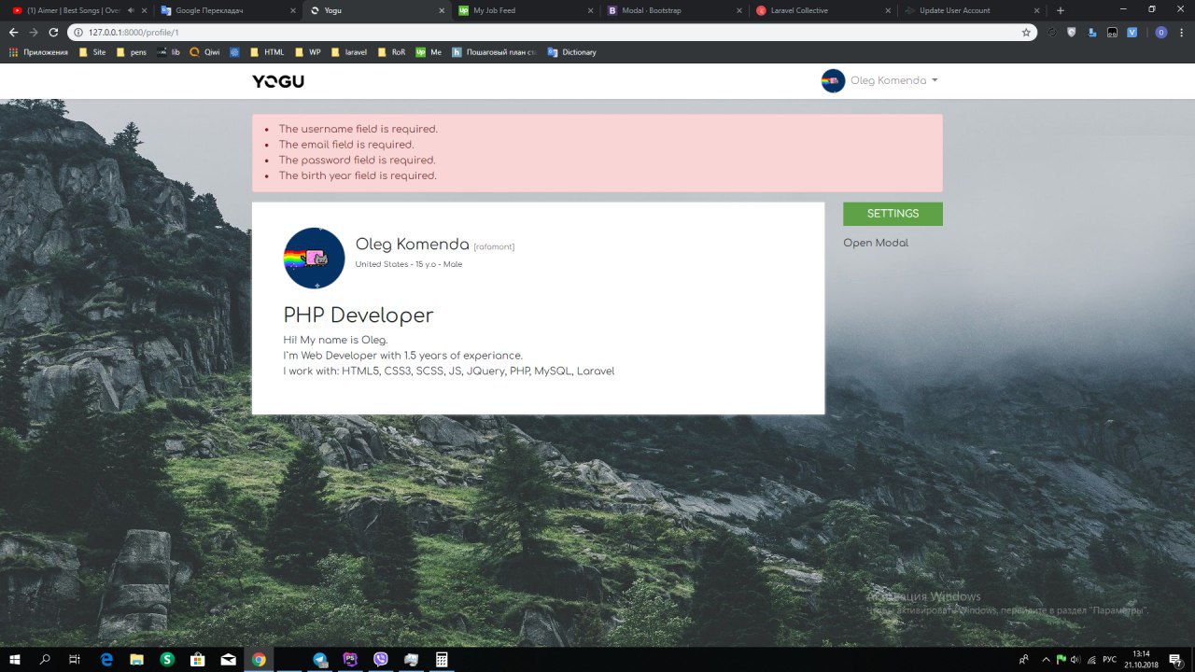Click 'The birth year field is required.' error
This screenshot has height=672, width=1195.
pos(358,175)
